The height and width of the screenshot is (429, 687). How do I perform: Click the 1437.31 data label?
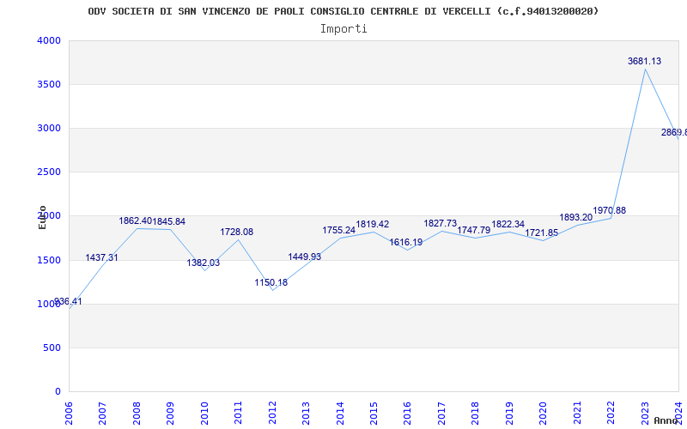click(101, 258)
